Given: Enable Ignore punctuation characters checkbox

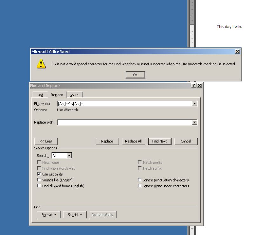Looking at the screenshot, I should coord(140,180).
